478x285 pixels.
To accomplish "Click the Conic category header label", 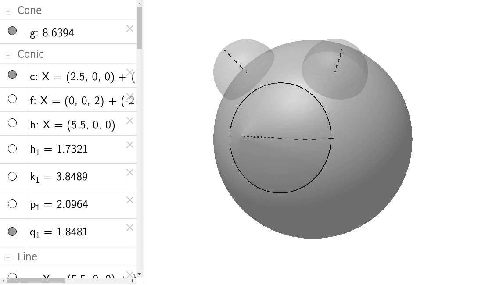I will 30,54.
